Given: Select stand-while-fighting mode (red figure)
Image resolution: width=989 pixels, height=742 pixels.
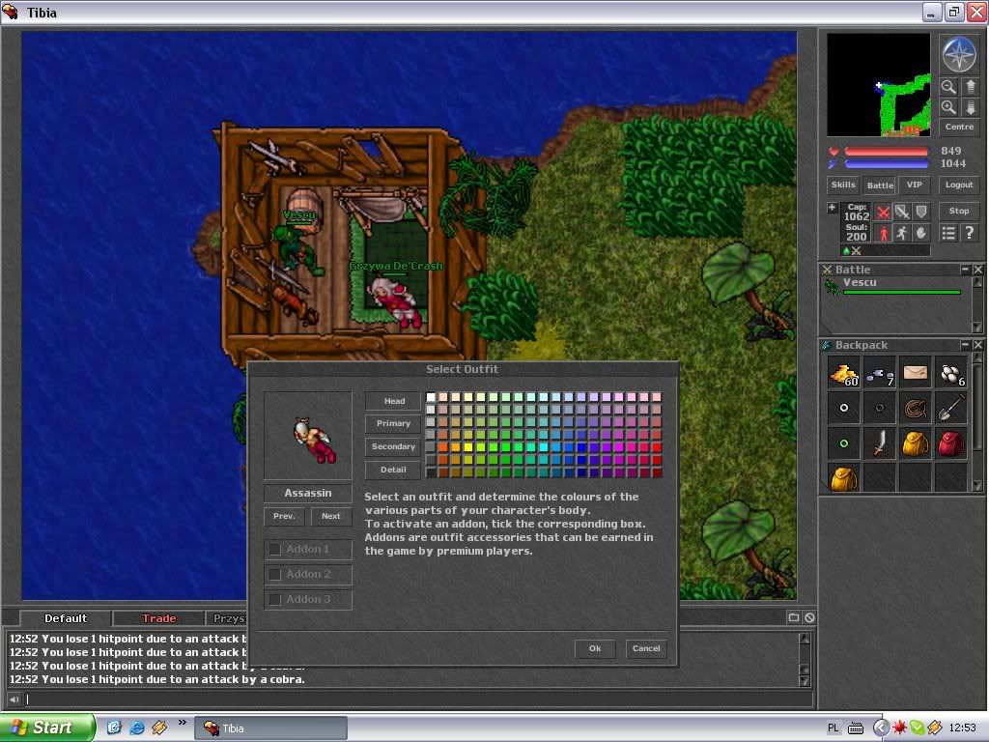Looking at the screenshot, I should [884, 233].
